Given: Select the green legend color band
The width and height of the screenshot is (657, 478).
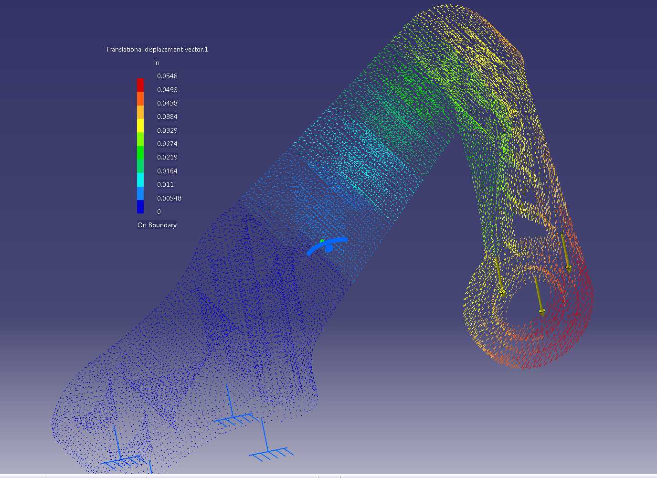Looking at the screenshot, I should tap(140, 153).
